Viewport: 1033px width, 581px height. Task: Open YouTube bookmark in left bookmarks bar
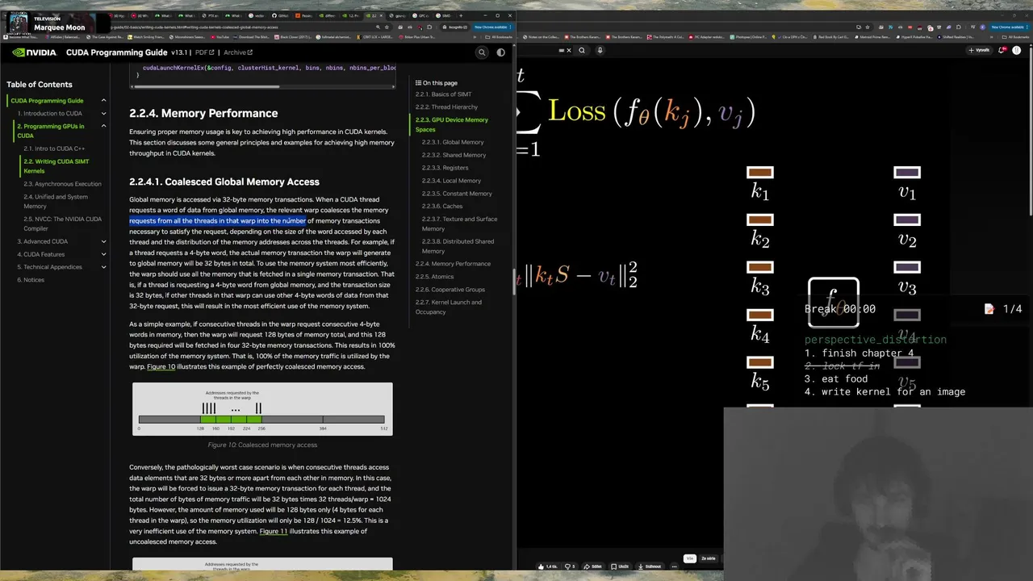point(220,37)
